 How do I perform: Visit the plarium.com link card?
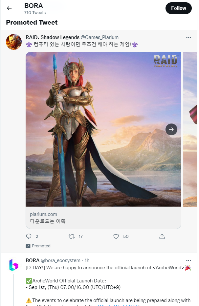[x=103, y=218]
